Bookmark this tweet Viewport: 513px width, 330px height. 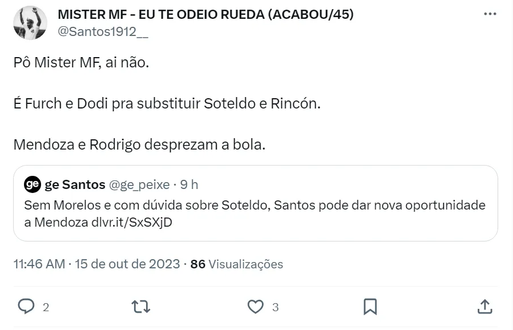pyautogui.click(x=370, y=307)
